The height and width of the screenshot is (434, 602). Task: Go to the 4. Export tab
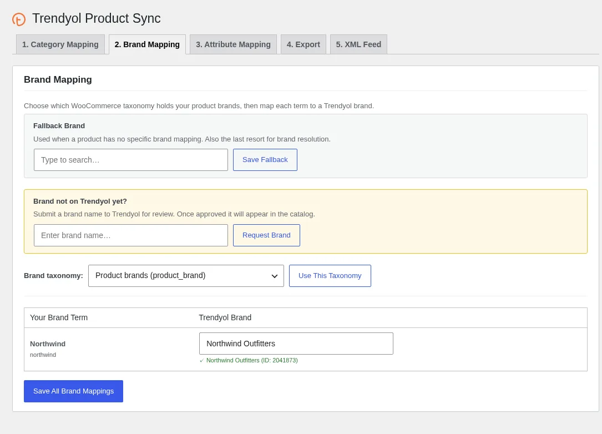[303, 44]
